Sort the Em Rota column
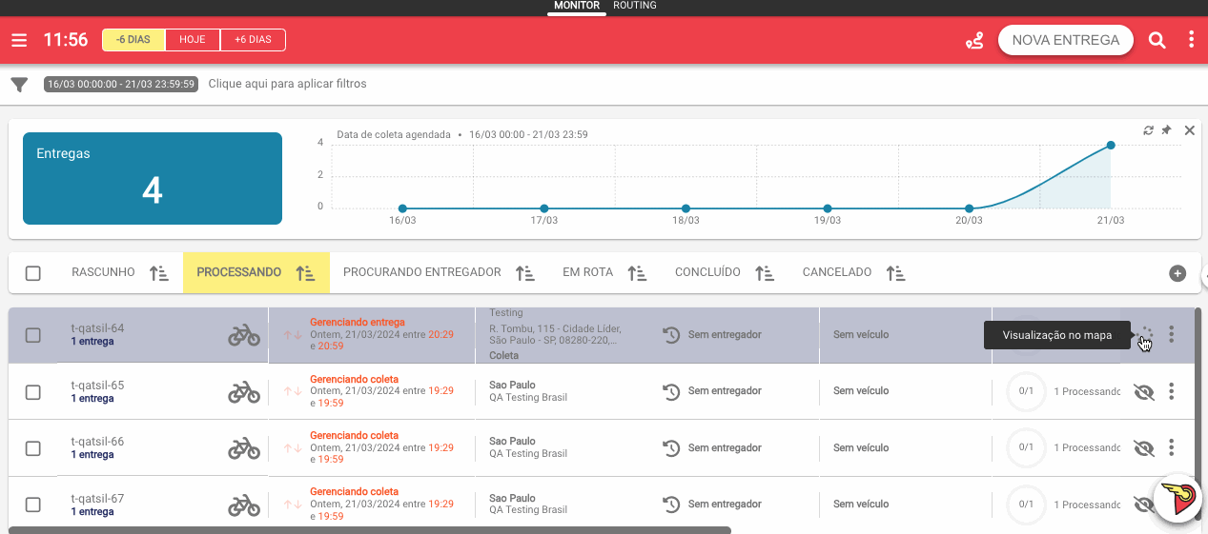 (637, 273)
